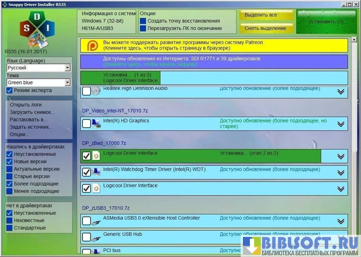Click the Intel(R) HD Graphics device icon
The width and height of the screenshot is (361, 257).
pos(96,124)
